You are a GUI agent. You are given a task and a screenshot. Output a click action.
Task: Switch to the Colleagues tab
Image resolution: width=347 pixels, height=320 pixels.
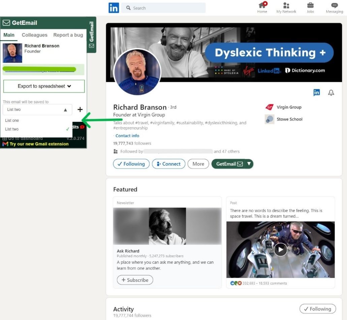tap(34, 35)
